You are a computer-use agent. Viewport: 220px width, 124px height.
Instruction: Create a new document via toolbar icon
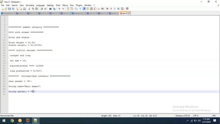[2, 9]
